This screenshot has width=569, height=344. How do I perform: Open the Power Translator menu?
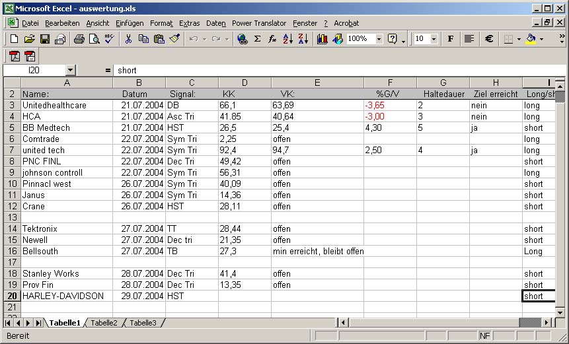(x=259, y=23)
